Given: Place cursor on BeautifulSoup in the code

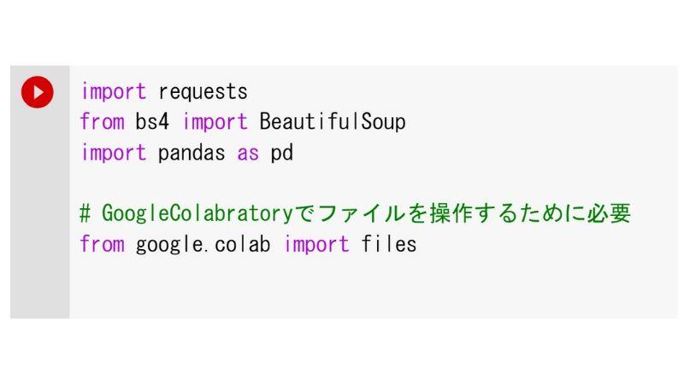Looking at the screenshot, I should point(333,121).
